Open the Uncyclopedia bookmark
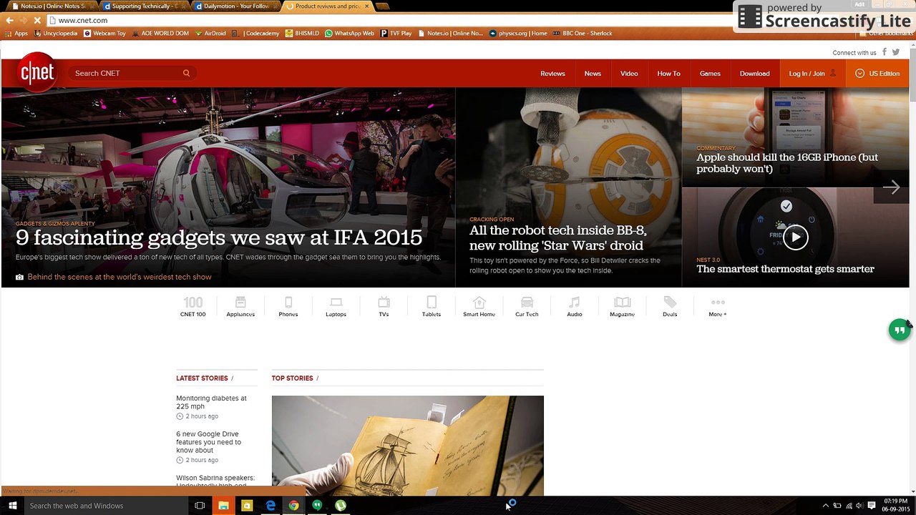 click(x=56, y=34)
